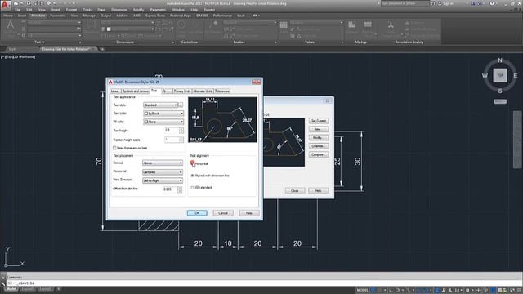Switch to the Symbols and Arrows tab
This screenshot has width=523, height=294.
135,91
